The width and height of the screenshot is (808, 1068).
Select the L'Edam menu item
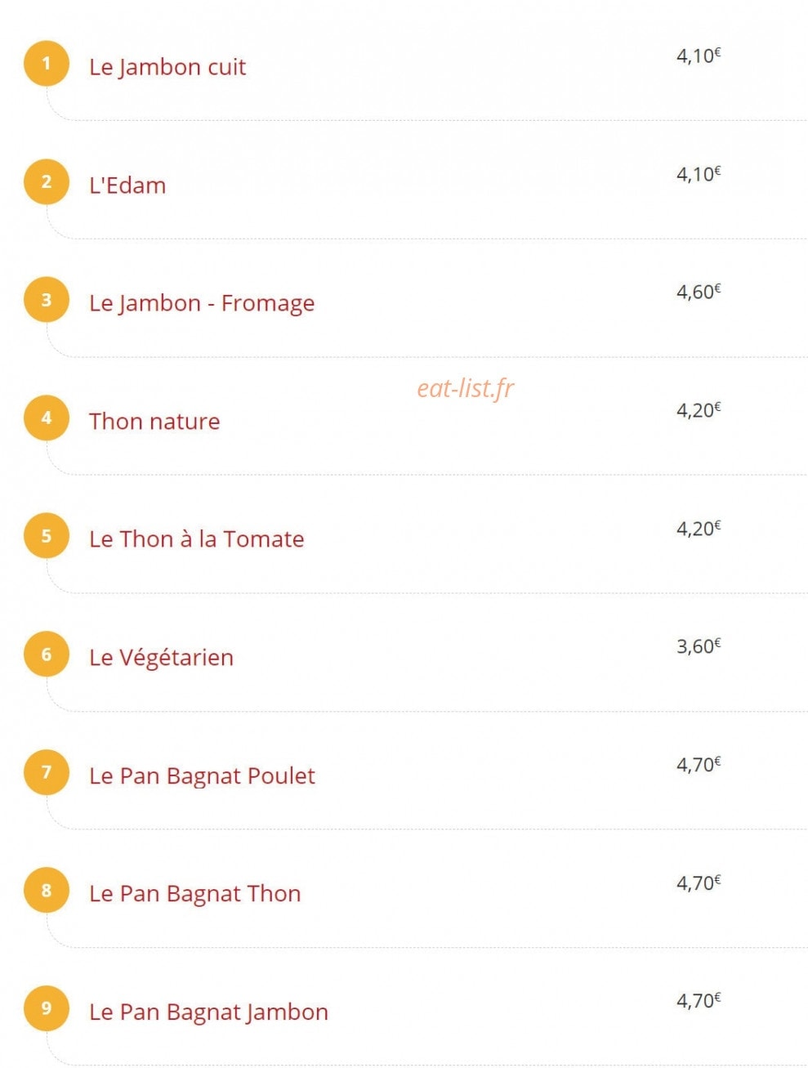(x=127, y=185)
